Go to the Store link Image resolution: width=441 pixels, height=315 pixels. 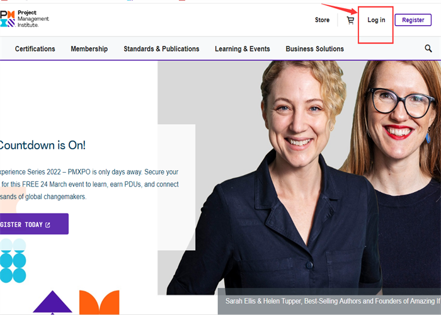322,20
